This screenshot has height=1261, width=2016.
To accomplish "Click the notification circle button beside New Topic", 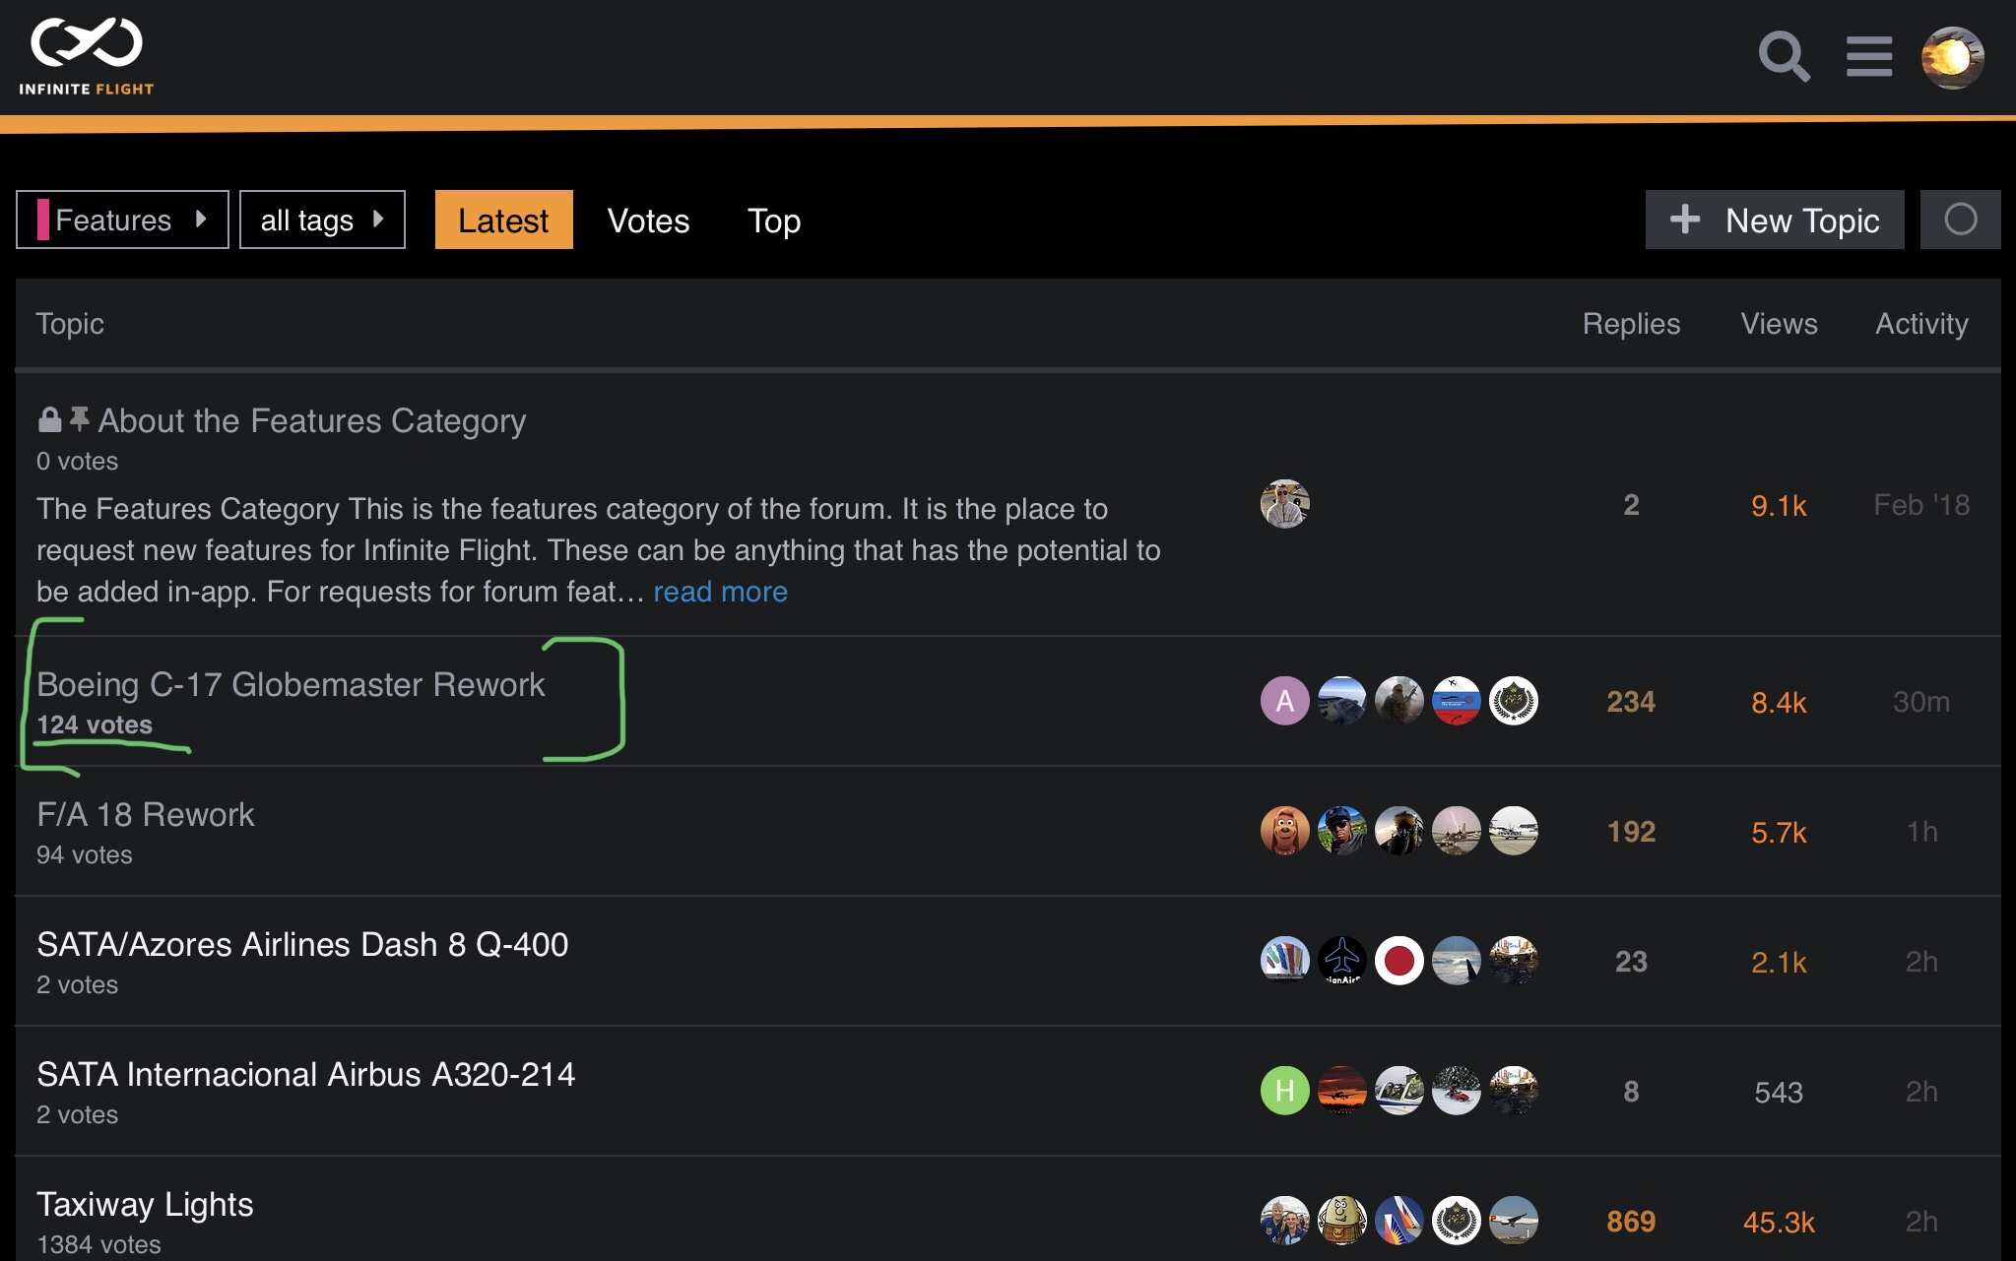I will coord(1960,220).
